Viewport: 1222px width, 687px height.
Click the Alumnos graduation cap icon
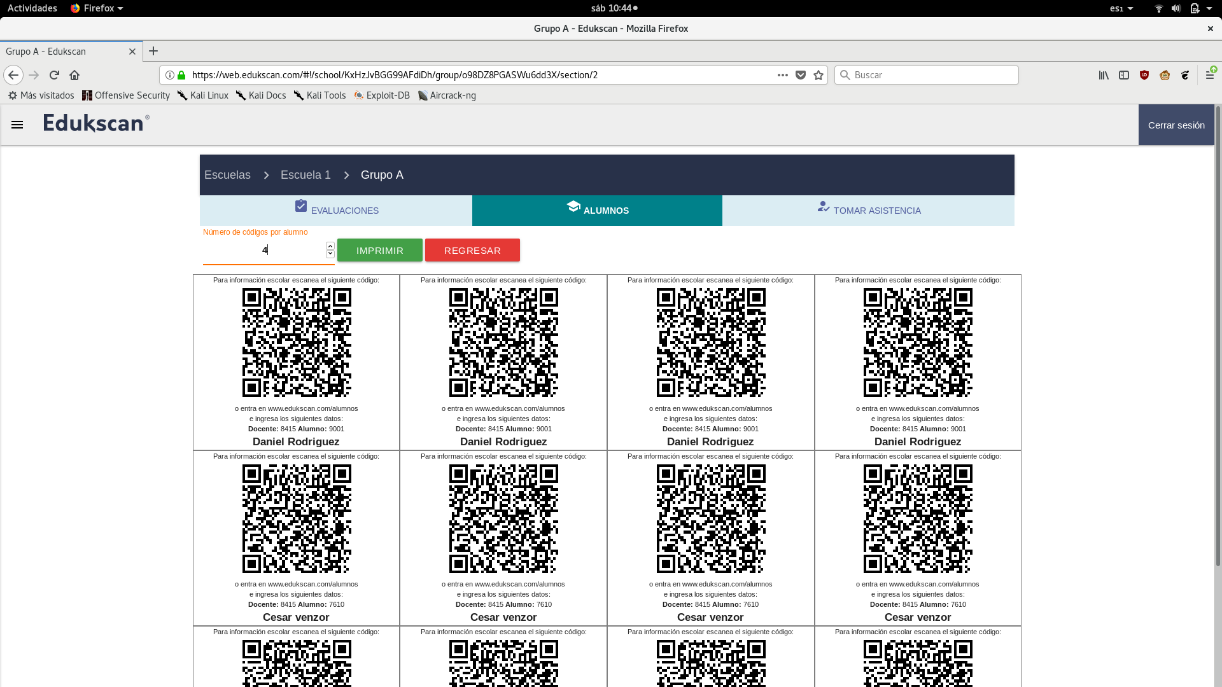[573, 206]
